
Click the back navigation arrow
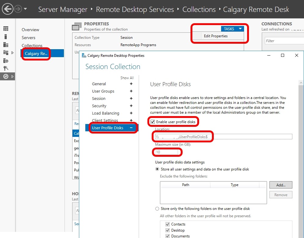click(8, 9)
